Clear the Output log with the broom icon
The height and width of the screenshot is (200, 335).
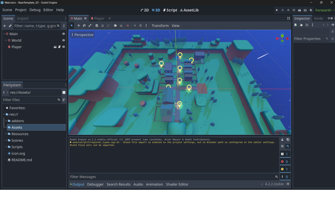282,140
